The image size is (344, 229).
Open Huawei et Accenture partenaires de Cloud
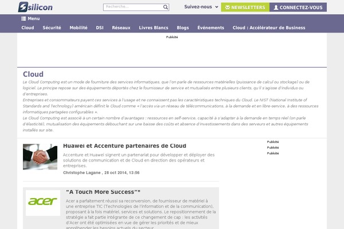click(x=124, y=146)
